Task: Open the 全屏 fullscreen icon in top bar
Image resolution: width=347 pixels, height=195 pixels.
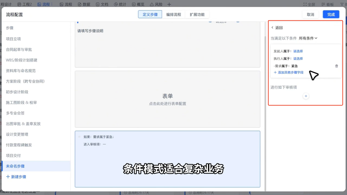Action: [x=309, y=4]
